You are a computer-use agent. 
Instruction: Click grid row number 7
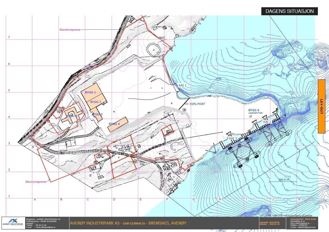tap(9, 38)
